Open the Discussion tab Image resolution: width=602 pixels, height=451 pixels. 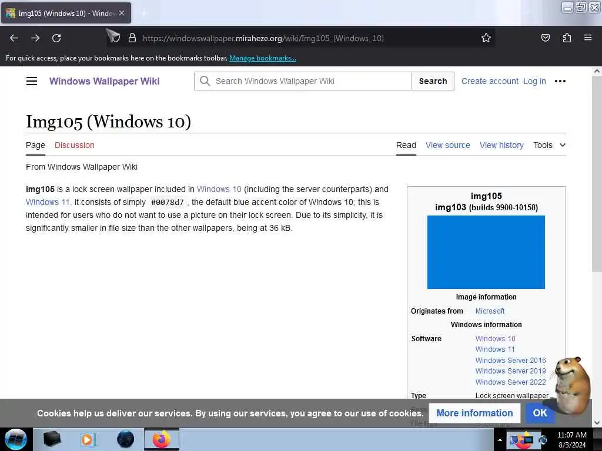click(x=75, y=145)
